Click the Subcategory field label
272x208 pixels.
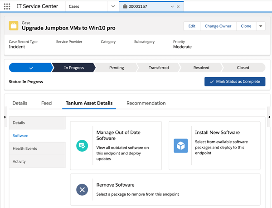(x=144, y=42)
